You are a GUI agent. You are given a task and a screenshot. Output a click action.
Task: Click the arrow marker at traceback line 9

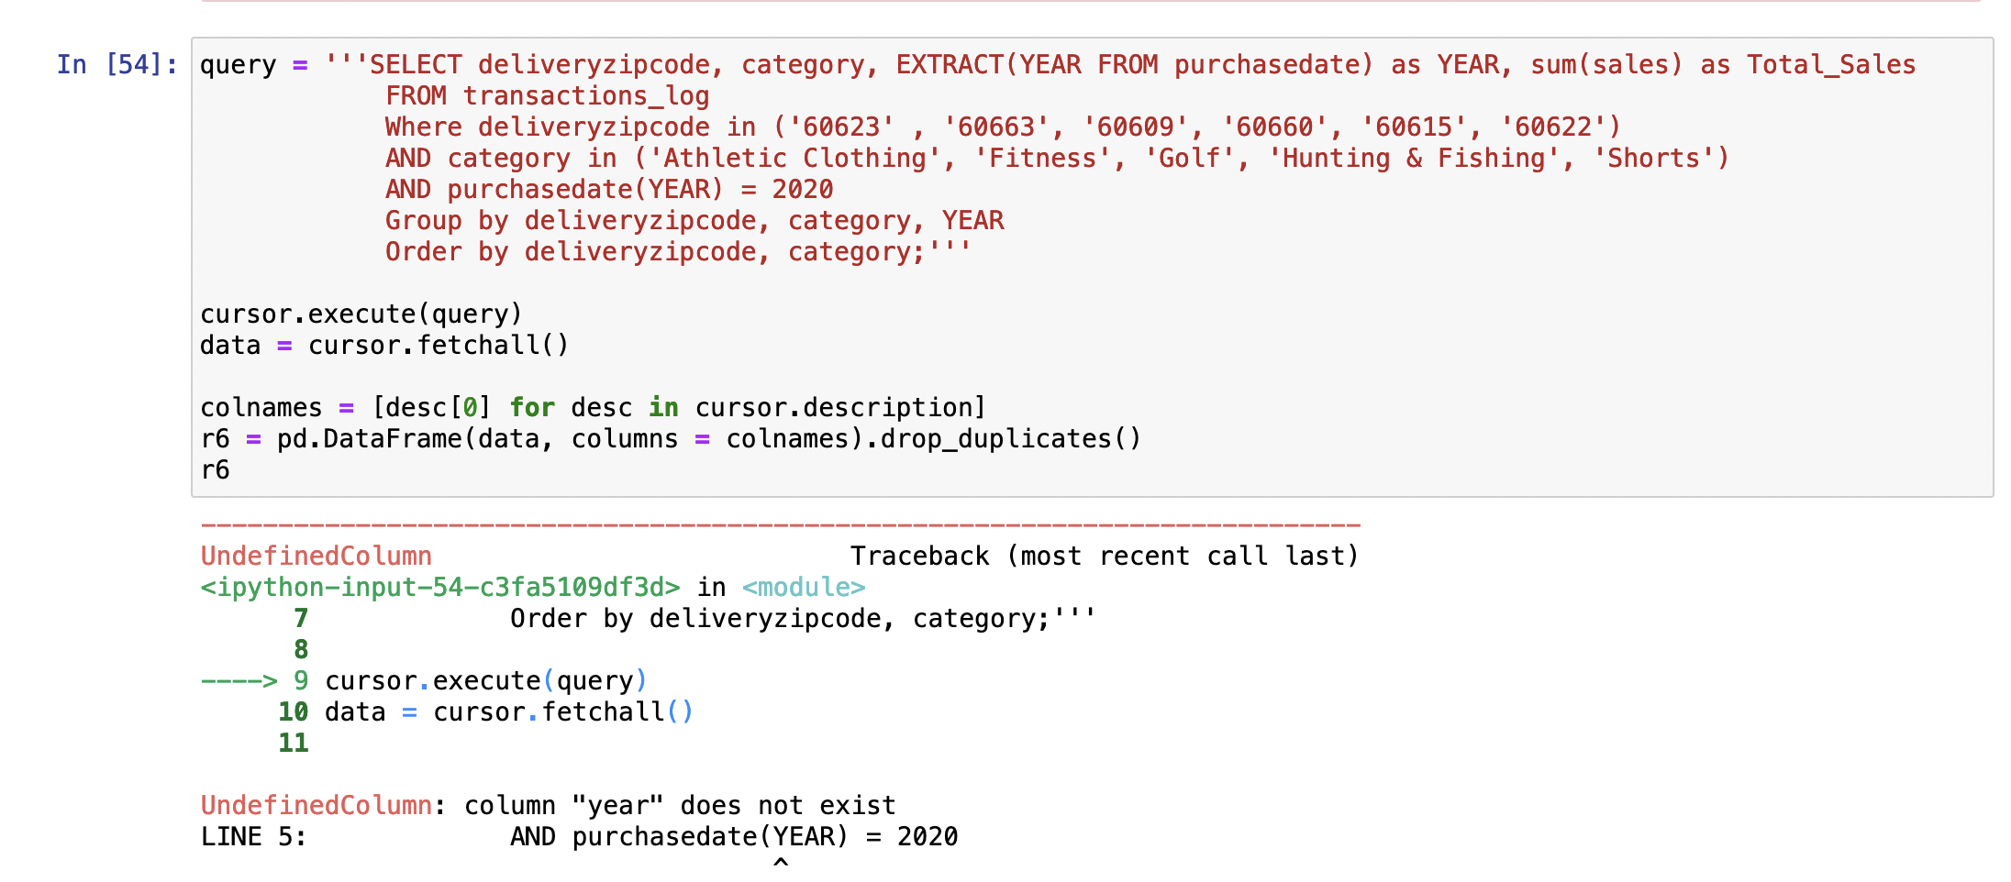(240, 680)
